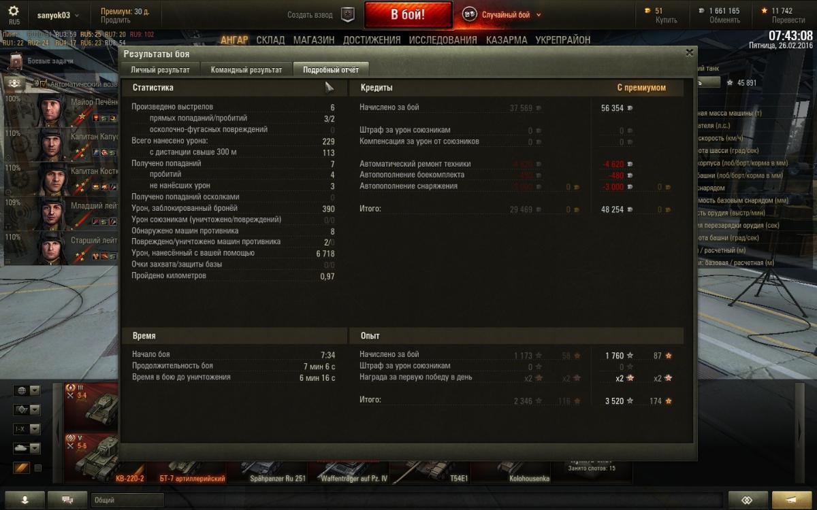
Task: Open the ИССЛЕДОВАНИЯ menu section
Action: [x=443, y=40]
